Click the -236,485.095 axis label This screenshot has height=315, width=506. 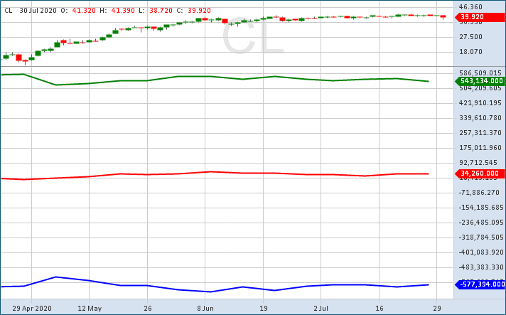coord(480,223)
